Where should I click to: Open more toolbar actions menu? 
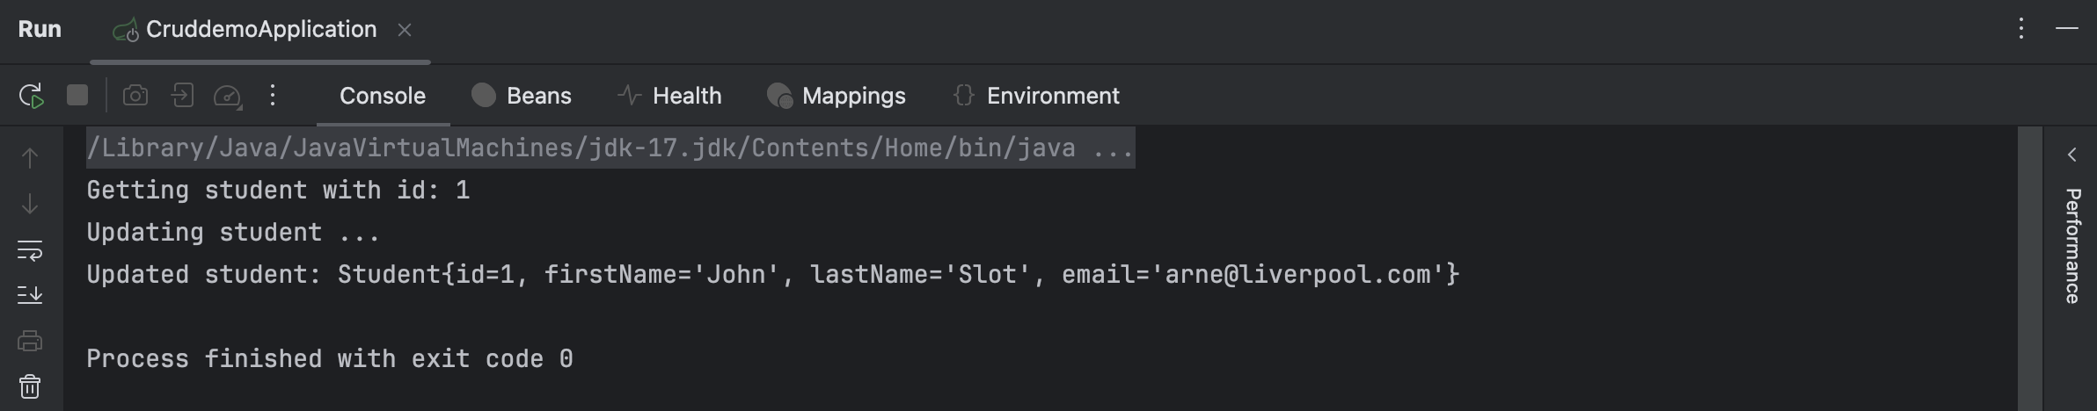(273, 95)
